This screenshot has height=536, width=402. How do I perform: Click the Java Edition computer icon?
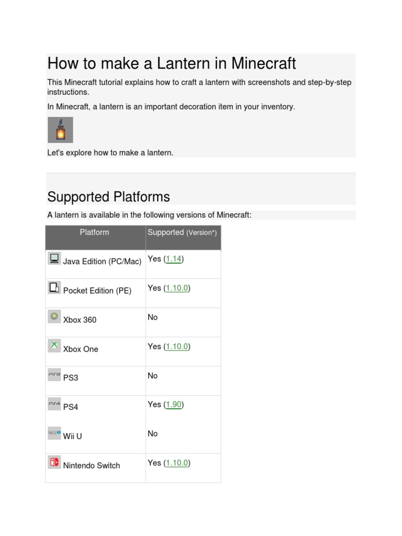(x=54, y=258)
